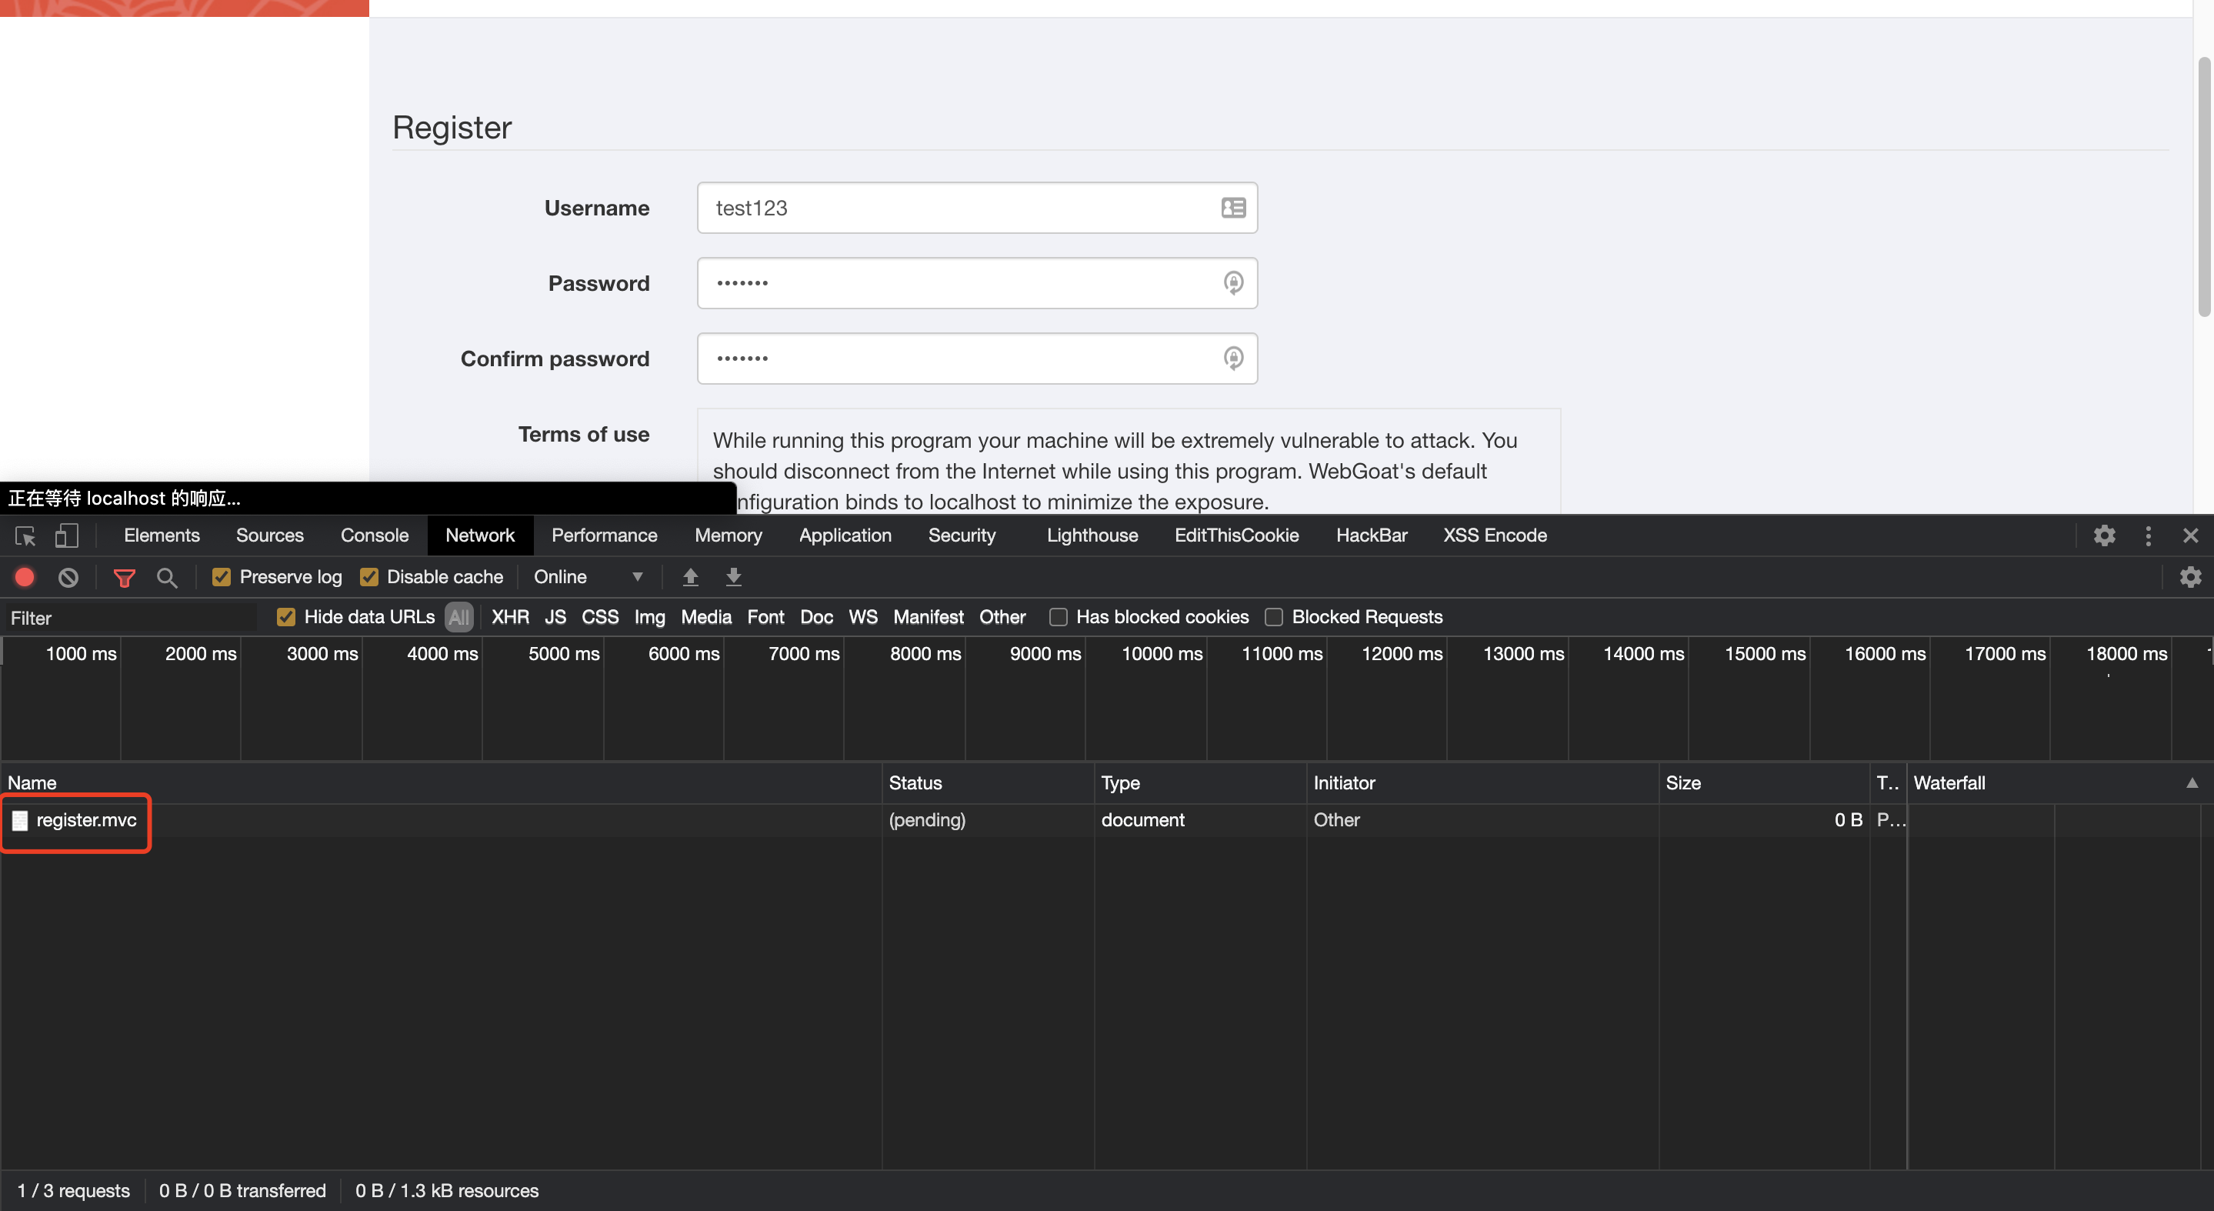The width and height of the screenshot is (2214, 1211).
Task: Import HAR file with upload arrow
Action: [690, 577]
